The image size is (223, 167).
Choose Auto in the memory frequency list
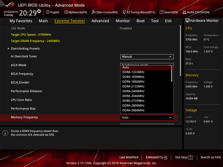click(x=146, y=67)
